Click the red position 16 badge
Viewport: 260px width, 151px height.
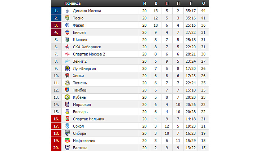coord(56,119)
